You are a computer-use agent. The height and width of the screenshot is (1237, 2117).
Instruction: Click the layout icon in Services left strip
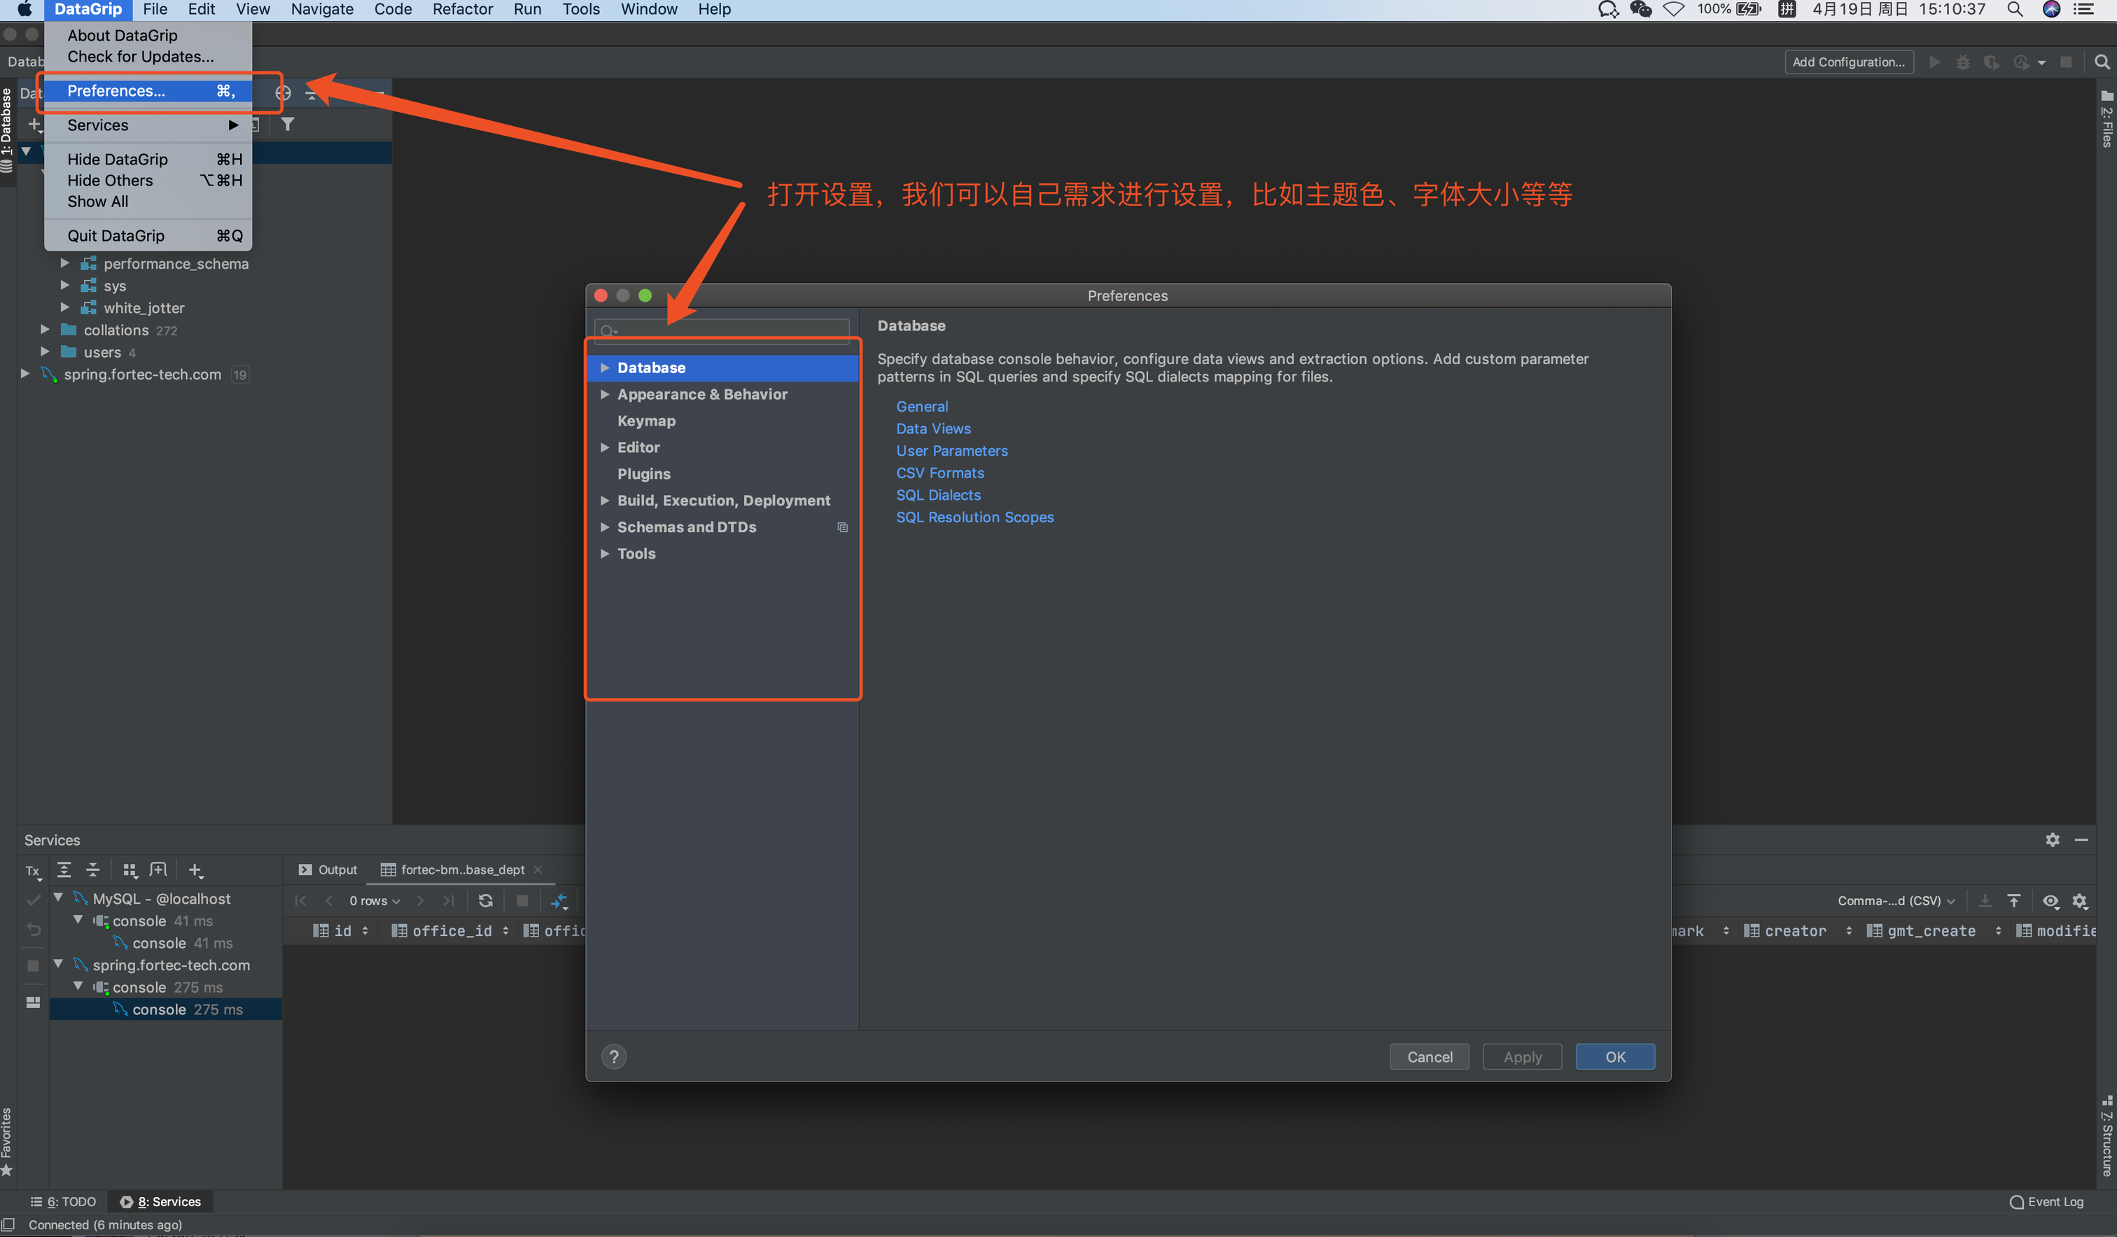33,1002
